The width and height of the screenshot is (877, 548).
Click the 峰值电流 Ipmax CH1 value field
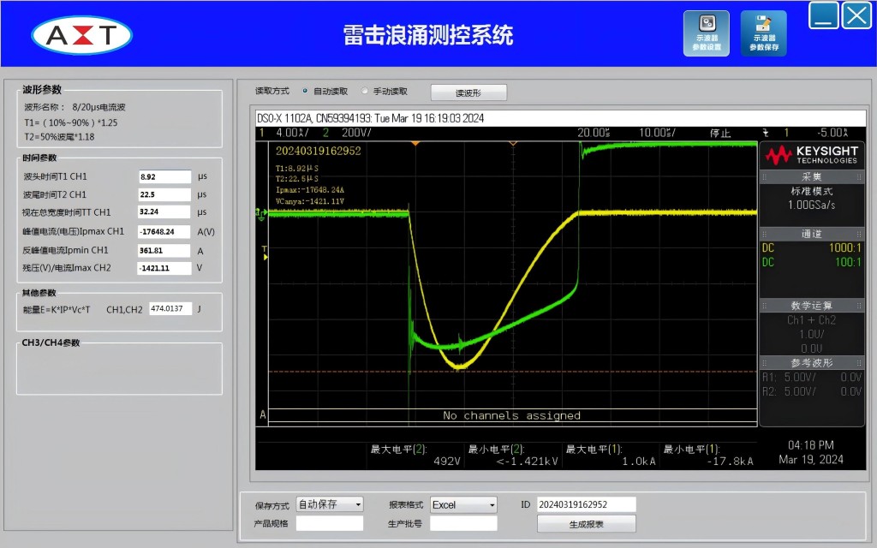[x=164, y=231]
